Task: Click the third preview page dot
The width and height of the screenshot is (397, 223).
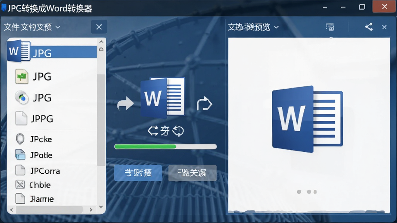Action: pos(315,192)
